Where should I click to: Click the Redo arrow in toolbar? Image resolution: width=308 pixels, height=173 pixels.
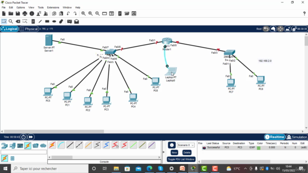click(x=75, y=13)
